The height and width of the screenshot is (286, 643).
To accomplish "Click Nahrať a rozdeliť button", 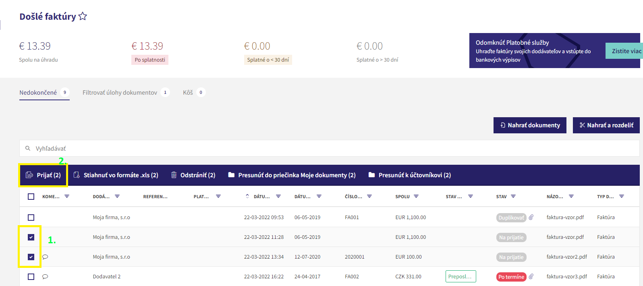I will (606, 125).
